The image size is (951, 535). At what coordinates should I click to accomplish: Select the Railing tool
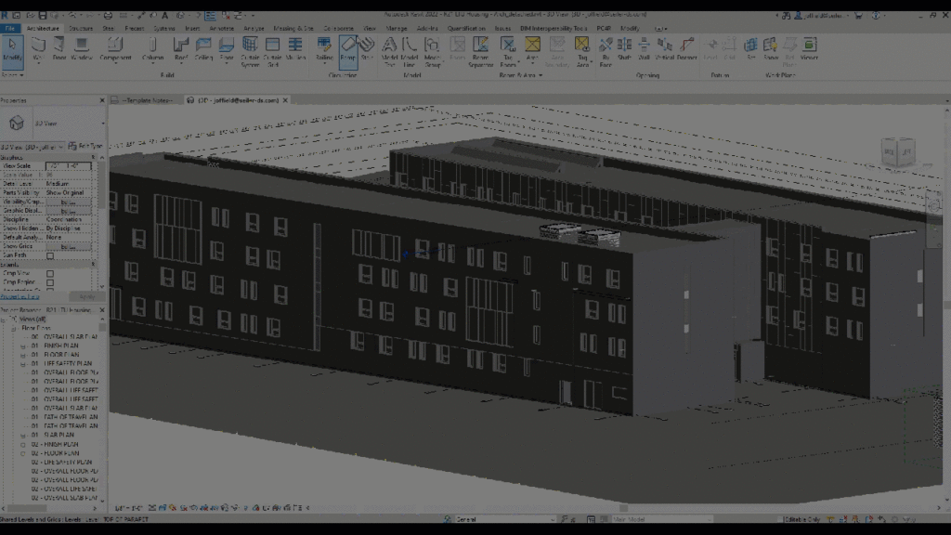tap(324, 45)
